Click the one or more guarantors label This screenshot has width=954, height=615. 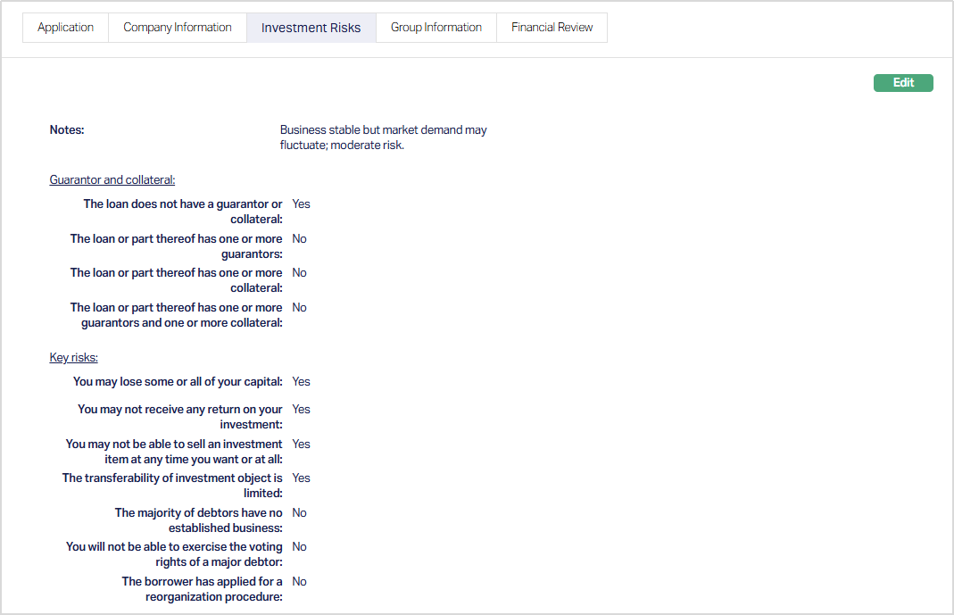(x=177, y=246)
